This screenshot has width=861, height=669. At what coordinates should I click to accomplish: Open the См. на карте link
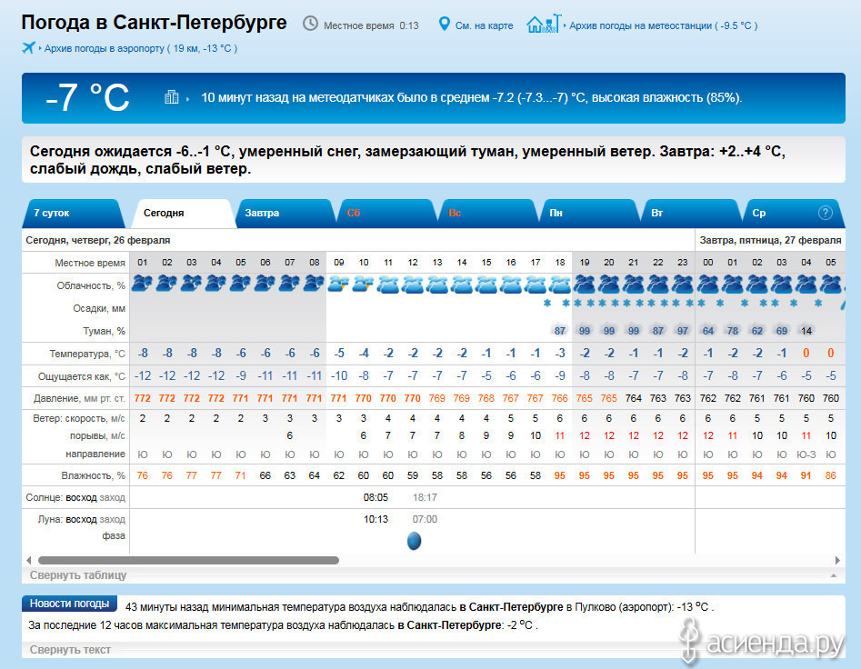[484, 25]
